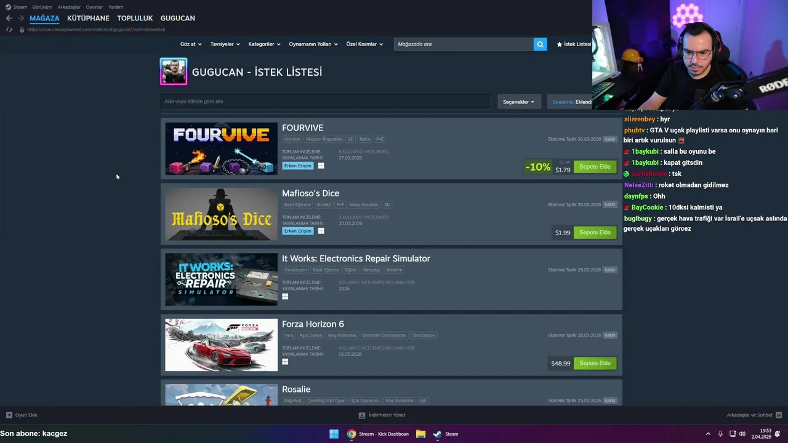Screen dimensions: 788x443
Task: Click the İndirmeleri Yönet link
Action: click(x=387, y=415)
